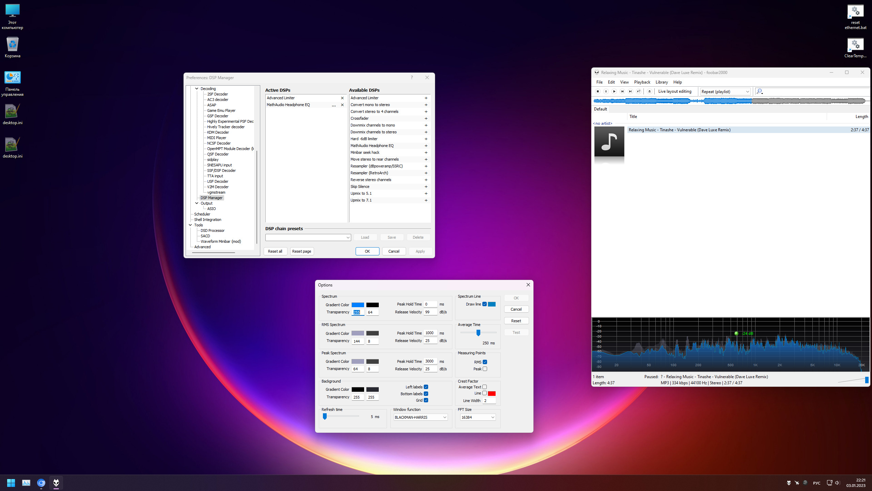
Task: Click the random playback button
Action: [x=639, y=91]
